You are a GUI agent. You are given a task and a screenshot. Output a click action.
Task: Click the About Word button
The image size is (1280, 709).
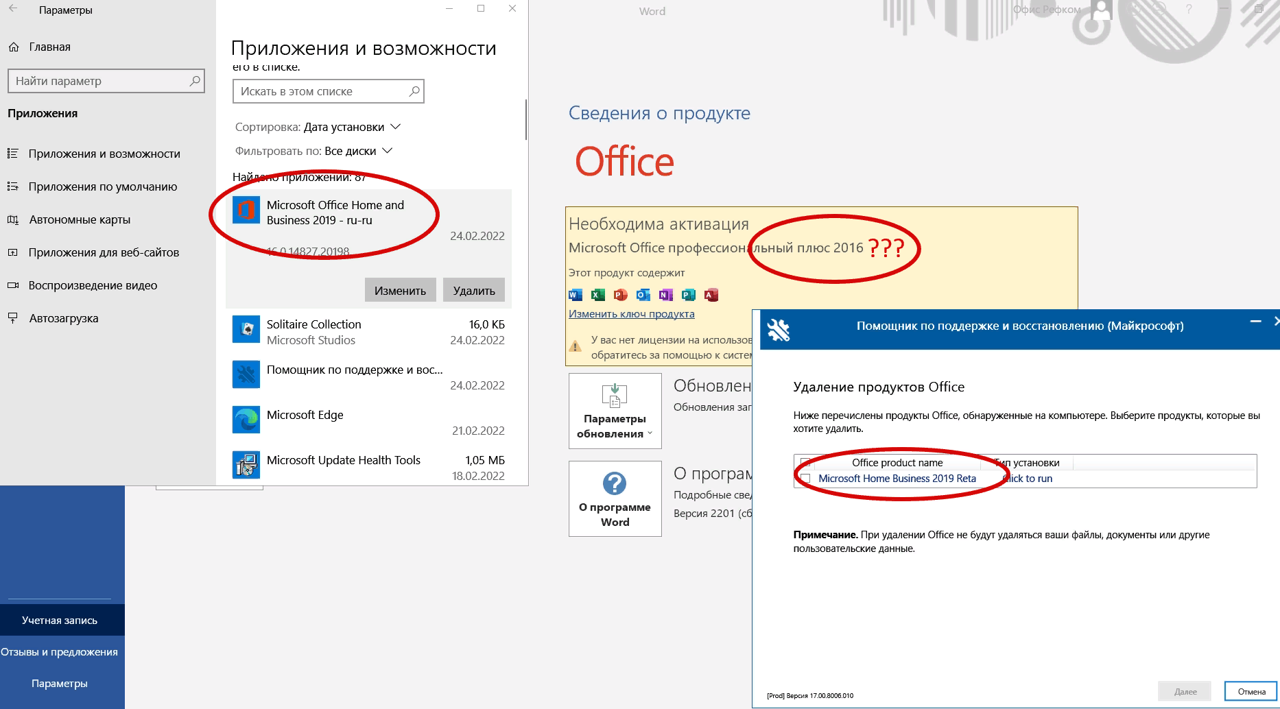615,498
